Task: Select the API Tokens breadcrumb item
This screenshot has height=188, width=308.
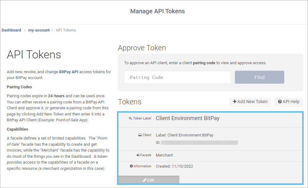Action: pyautogui.click(x=65, y=30)
